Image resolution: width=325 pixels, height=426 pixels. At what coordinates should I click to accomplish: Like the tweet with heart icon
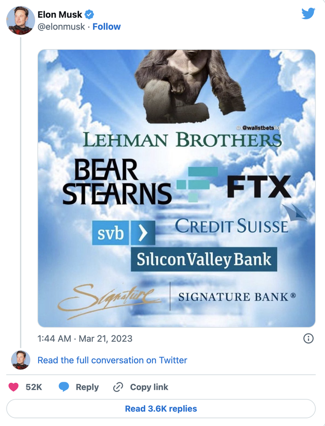click(x=14, y=387)
